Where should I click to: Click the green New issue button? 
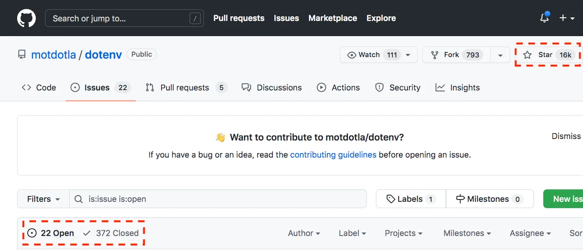coord(563,199)
